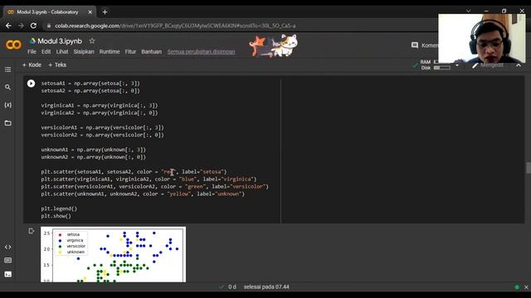
Task: Open the terminal icon in sidebar
Action: pyautogui.click(x=7, y=274)
